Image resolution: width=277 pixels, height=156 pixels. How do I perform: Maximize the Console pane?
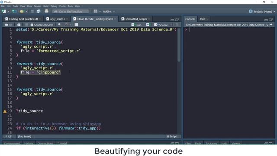click(x=271, y=19)
